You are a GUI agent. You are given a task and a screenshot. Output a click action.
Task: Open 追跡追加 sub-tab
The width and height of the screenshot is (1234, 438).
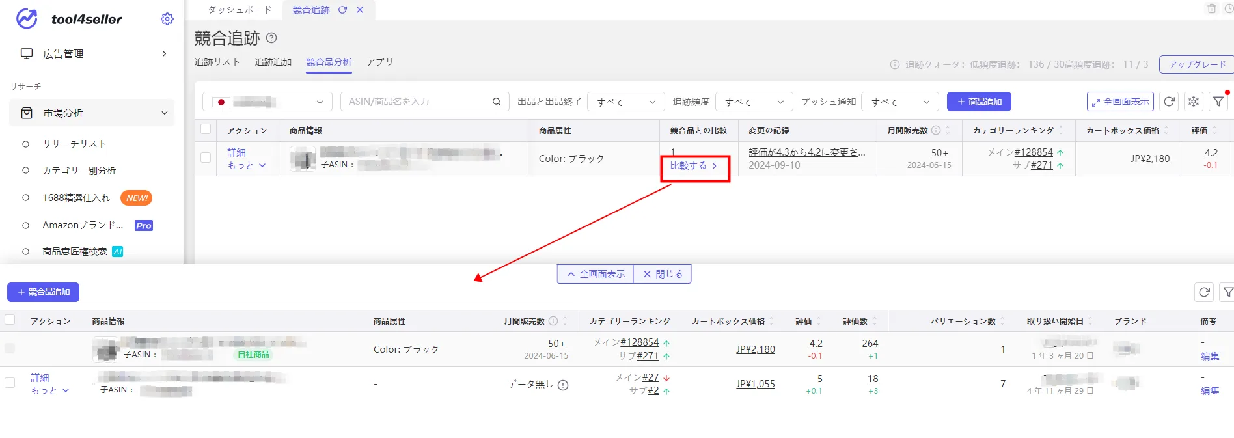pyautogui.click(x=273, y=62)
